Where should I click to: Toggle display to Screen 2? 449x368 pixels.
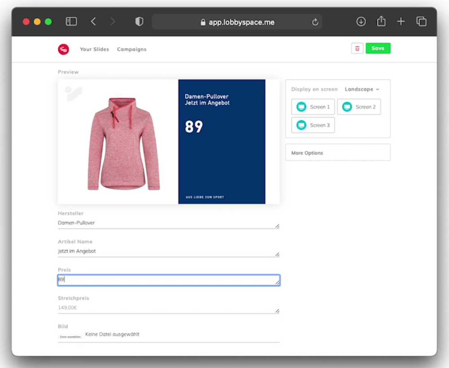pyautogui.click(x=359, y=107)
